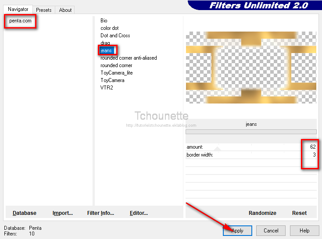Select the Navigator tab

[x=18, y=9]
